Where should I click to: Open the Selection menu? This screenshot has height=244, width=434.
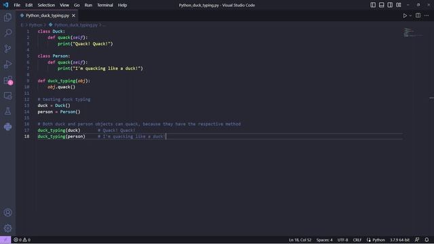(x=46, y=5)
